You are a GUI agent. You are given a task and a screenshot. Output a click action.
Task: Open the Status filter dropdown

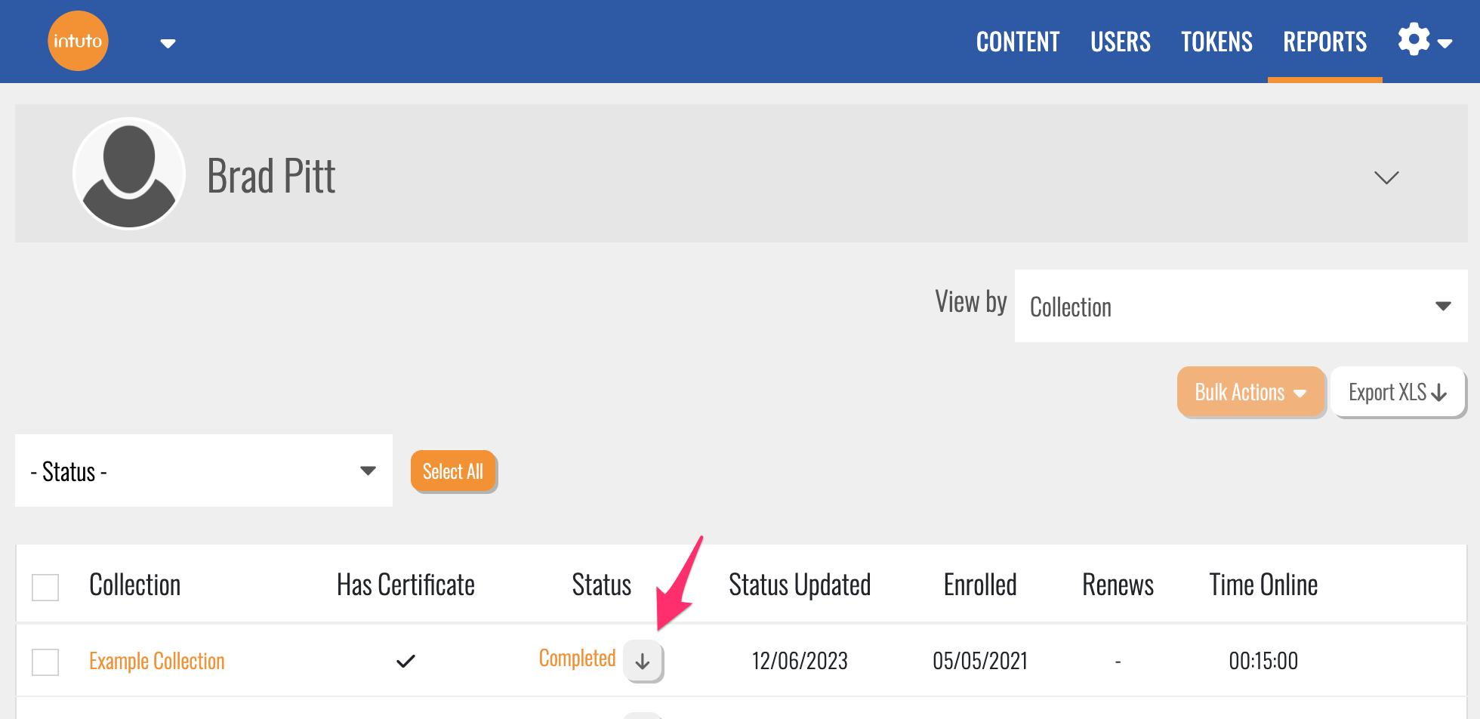click(203, 471)
